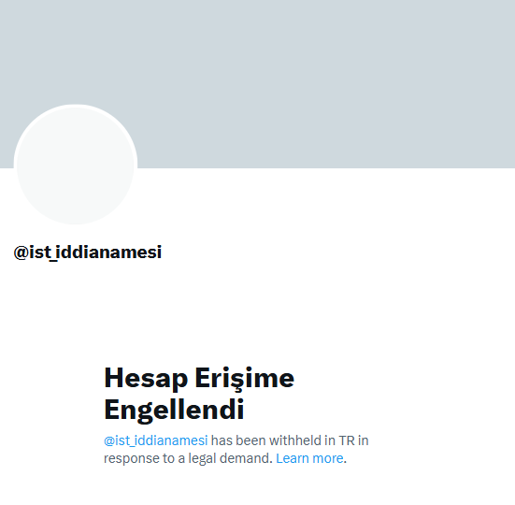
Task: Click the '@' of the blue mention link
Action: point(109,440)
